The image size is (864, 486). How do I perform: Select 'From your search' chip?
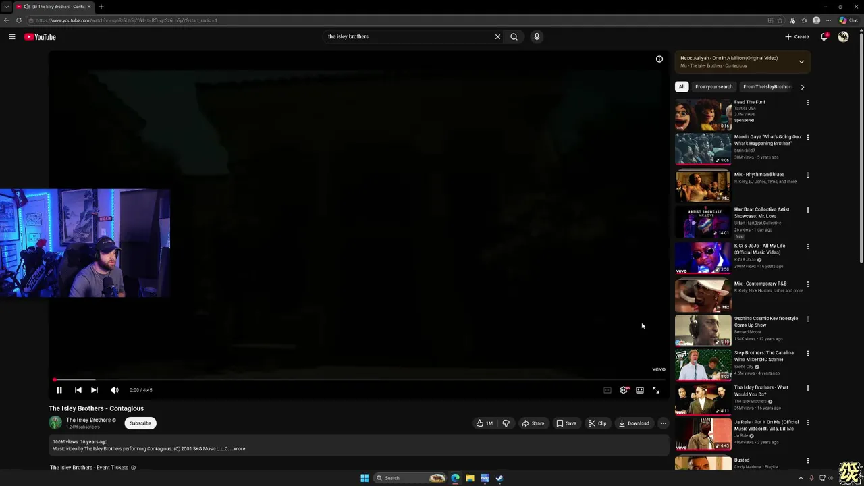pos(714,87)
